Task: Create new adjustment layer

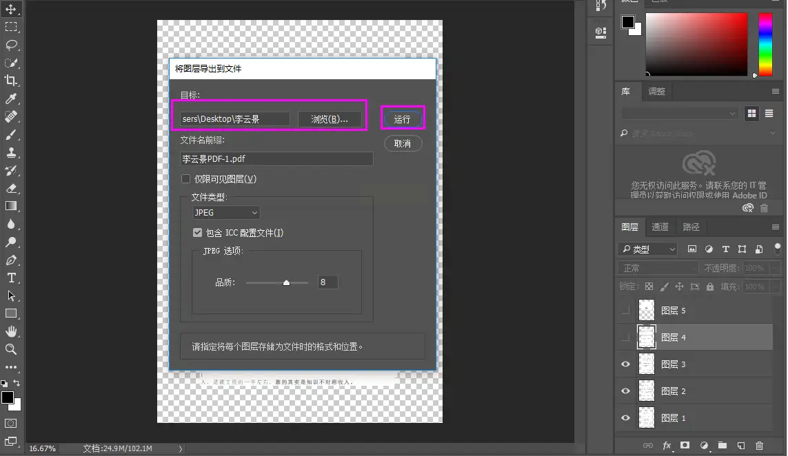Action: [x=704, y=446]
